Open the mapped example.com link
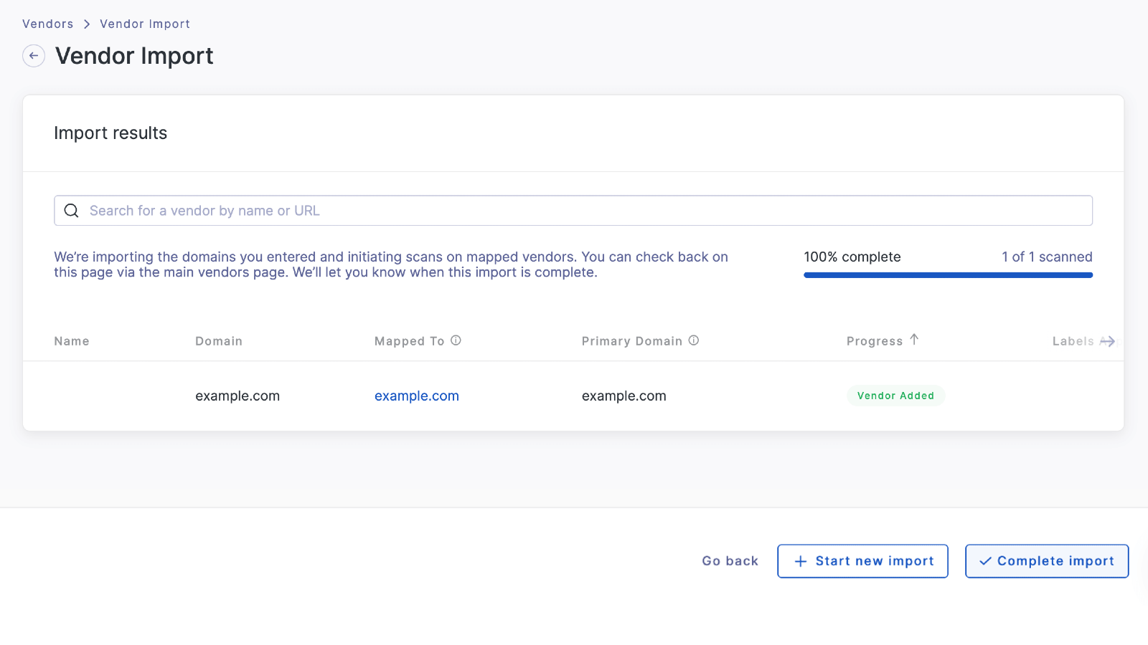This screenshot has width=1148, height=645. coord(417,396)
